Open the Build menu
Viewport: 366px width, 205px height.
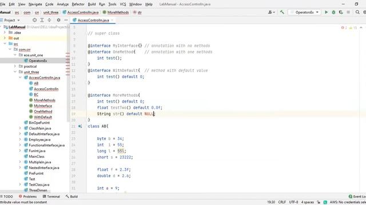(91, 4)
